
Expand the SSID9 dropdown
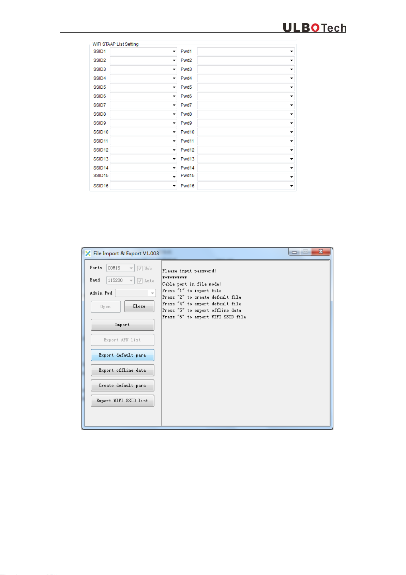coord(174,123)
